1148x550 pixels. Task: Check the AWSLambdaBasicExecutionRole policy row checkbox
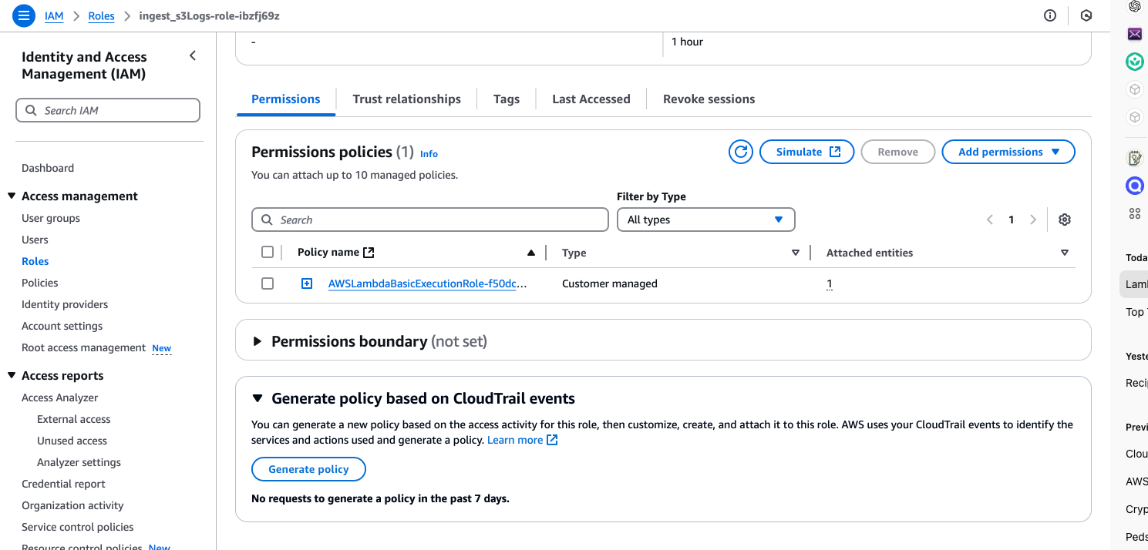(268, 283)
